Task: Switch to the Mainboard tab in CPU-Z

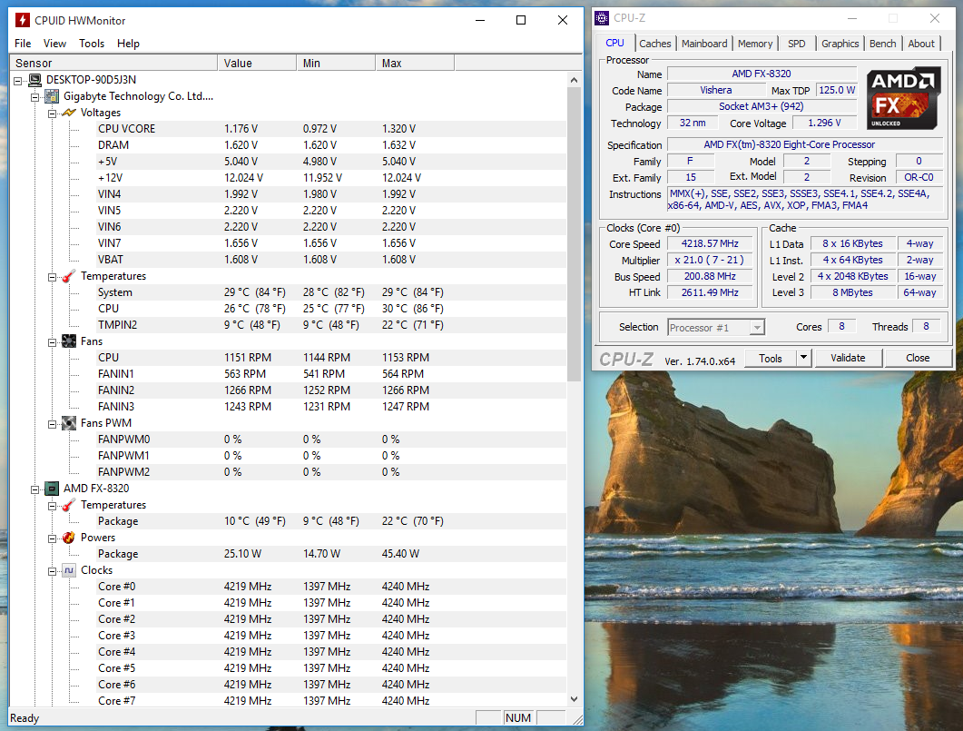Action: 703,44
